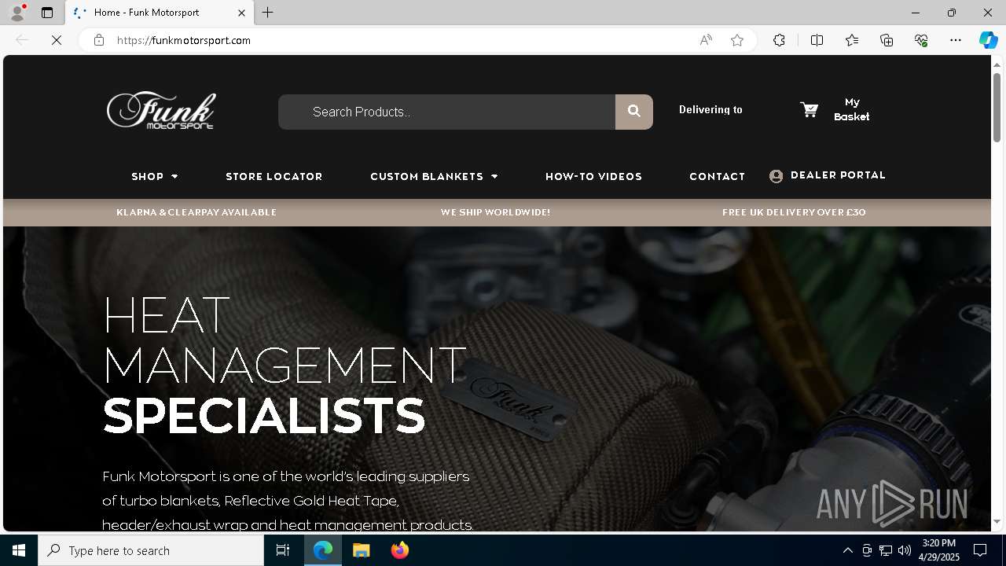Click the Dealer Portal user icon
Viewport: 1006px width, 566px height.
click(776, 176)
